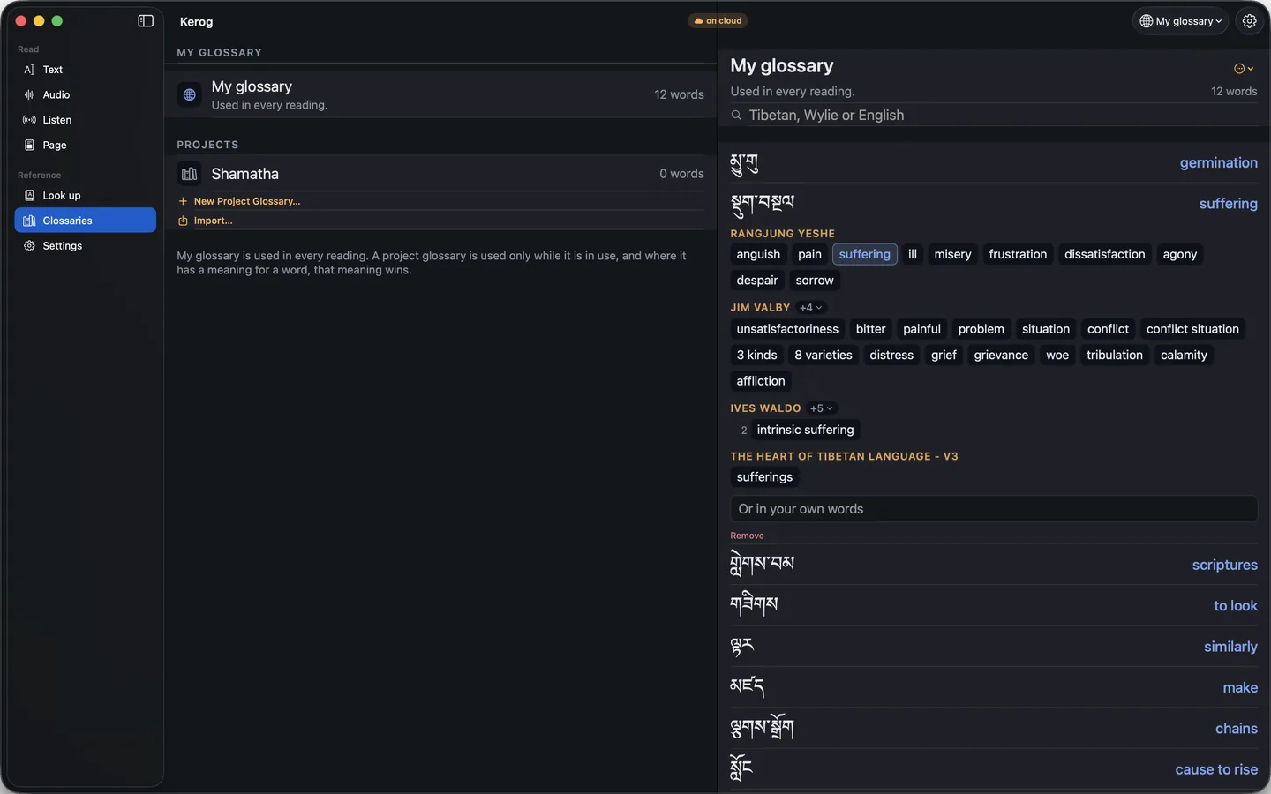The image size is (1271, 794).
Task: Open the My glossary dropdown in the top bar
Action: point(1180,21)
